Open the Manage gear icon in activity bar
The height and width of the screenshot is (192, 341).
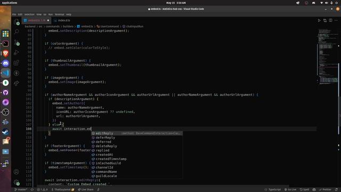coord(17,182)
